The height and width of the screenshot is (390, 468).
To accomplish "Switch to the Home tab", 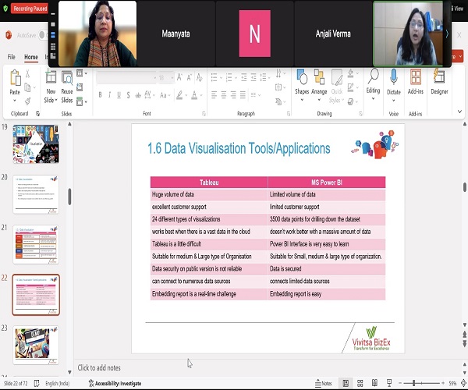I will (x=31, y=57).
